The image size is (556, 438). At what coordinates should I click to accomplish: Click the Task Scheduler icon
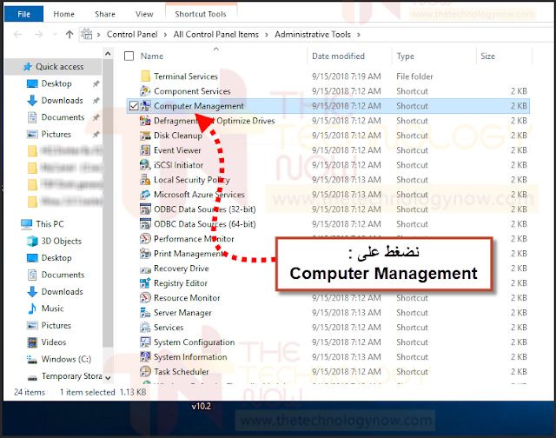point(145,372)
